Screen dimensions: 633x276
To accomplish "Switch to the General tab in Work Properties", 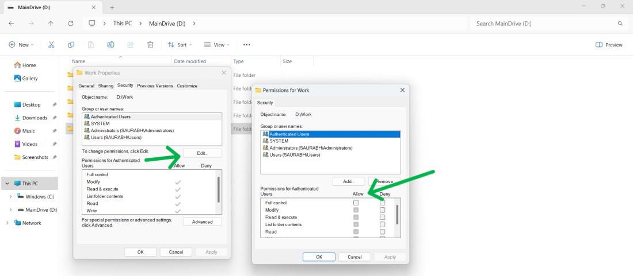I will [x=86, y=85].
